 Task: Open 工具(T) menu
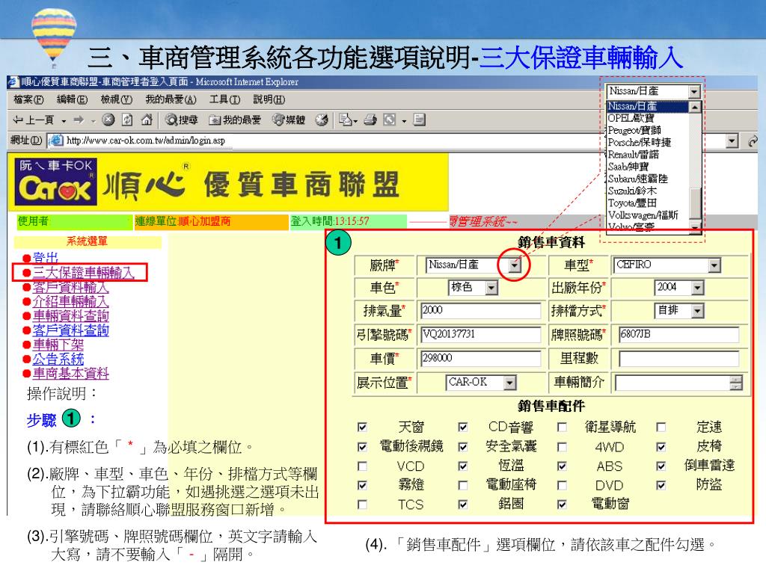tap(224, 99)
